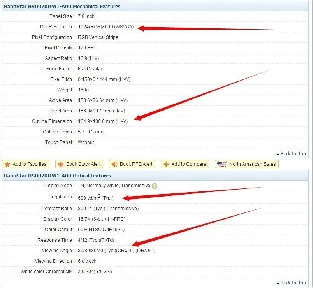Viewport: 313px width, 288px height.
Task: Select the Weight value 160g
Action: (x=83, y=90)
